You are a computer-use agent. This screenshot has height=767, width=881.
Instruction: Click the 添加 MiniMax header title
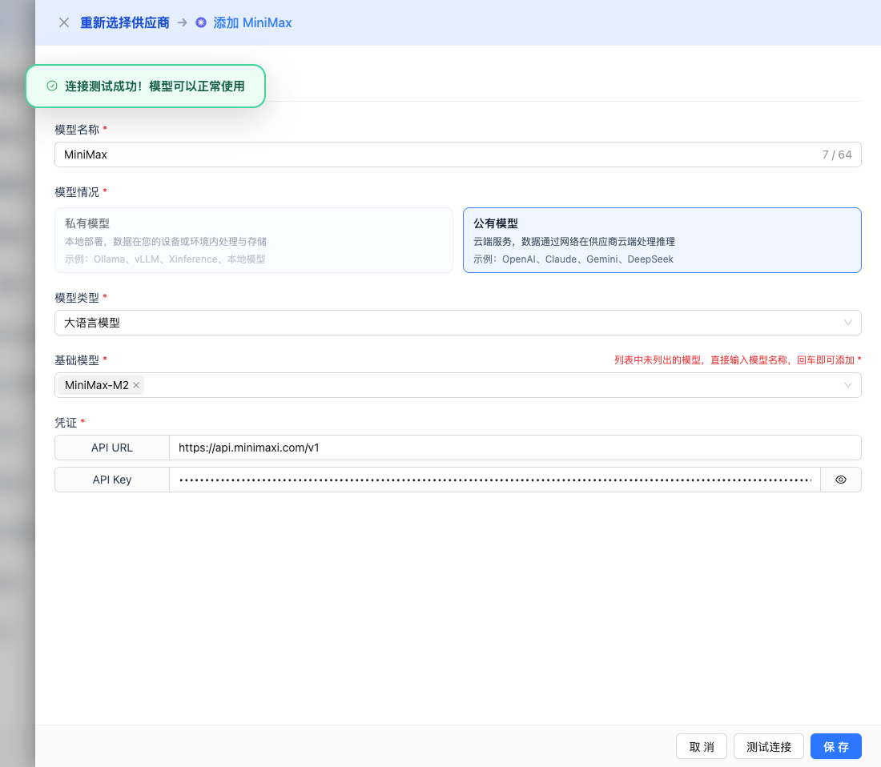pyautogui.click(x=252, y=22)
